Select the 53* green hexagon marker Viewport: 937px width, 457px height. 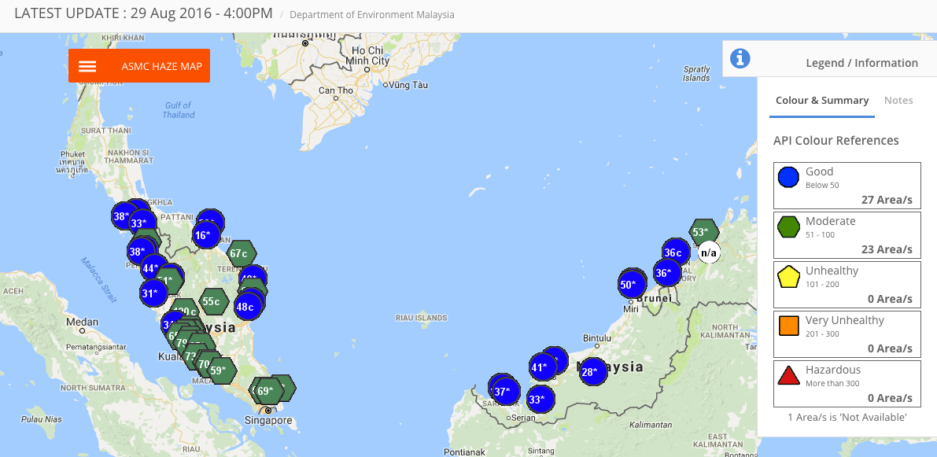(704, 232)
